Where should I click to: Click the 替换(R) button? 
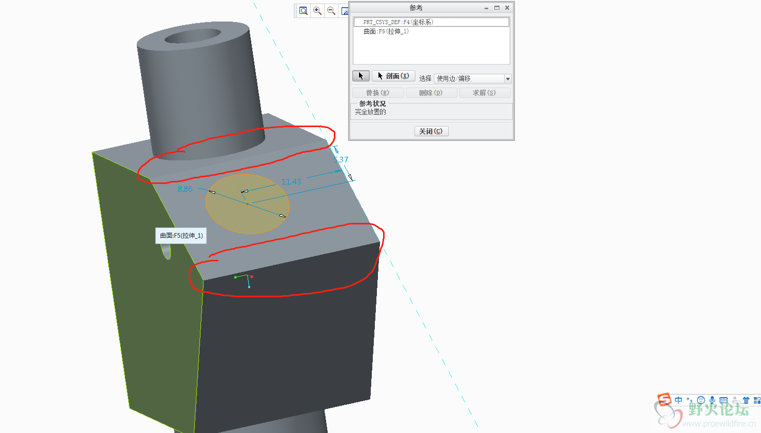[x=377, y=93]
